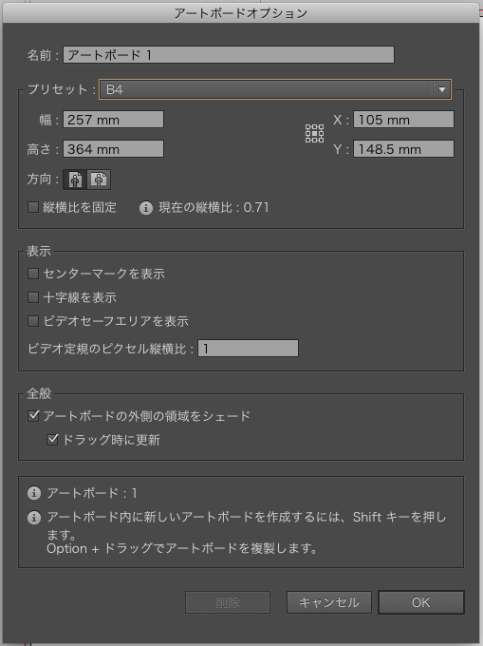The height and width of the screenshot is (646, 483).
Task: Enable センターマークを表示 checkbox
Action: tap(33, 274)
